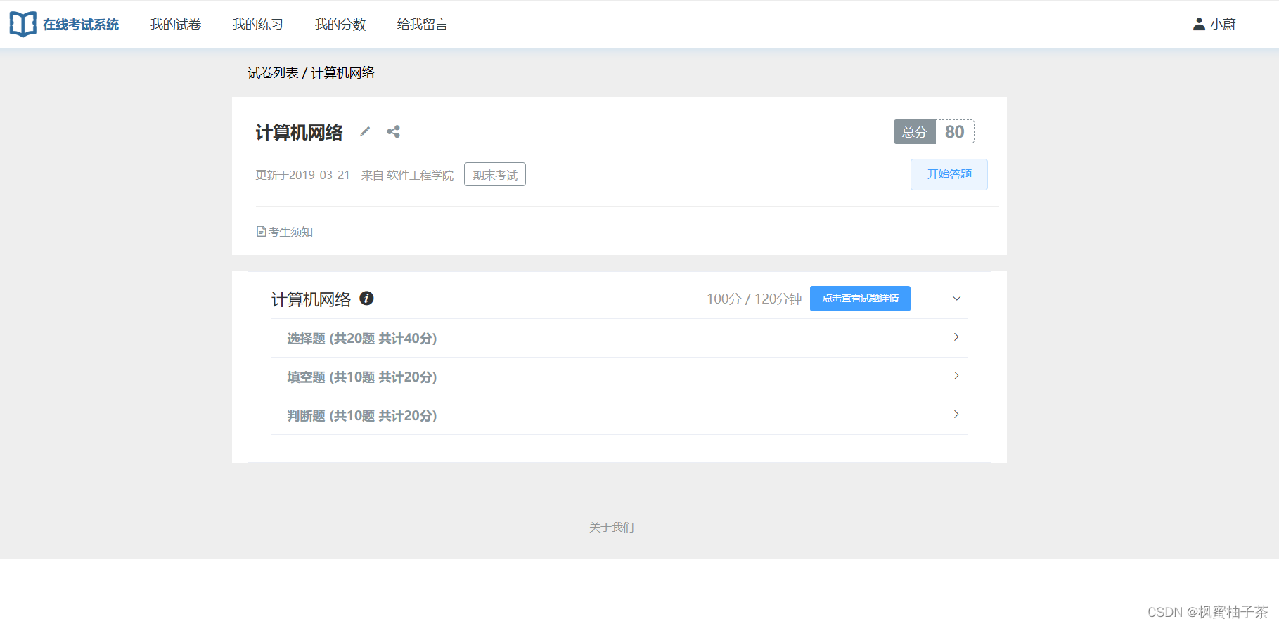Expand the 选择题 row chevron

pyautogui.click(x=956, y=337)
